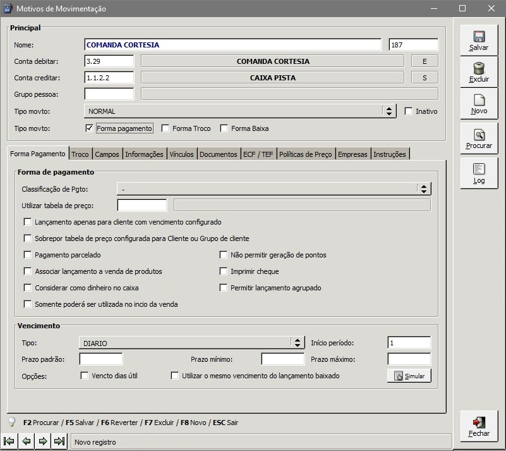Check Pagamento parcelado option
This screenshot has height=451, width=506.
[28, 255]
